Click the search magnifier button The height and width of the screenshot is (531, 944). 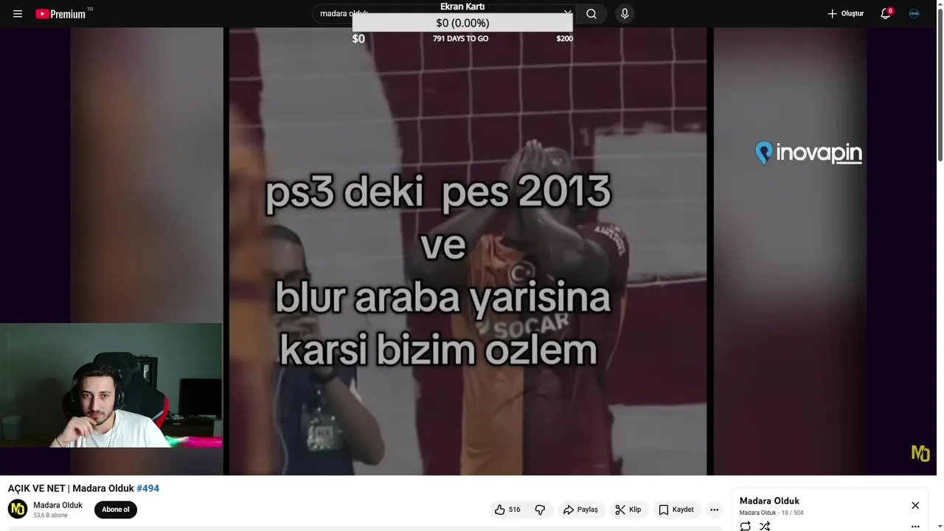[x=591, y=14]
